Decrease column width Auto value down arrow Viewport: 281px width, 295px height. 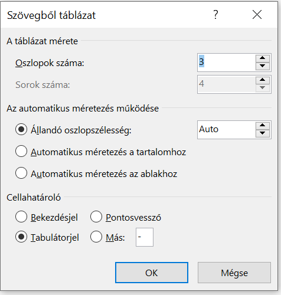tap(263, 133)
